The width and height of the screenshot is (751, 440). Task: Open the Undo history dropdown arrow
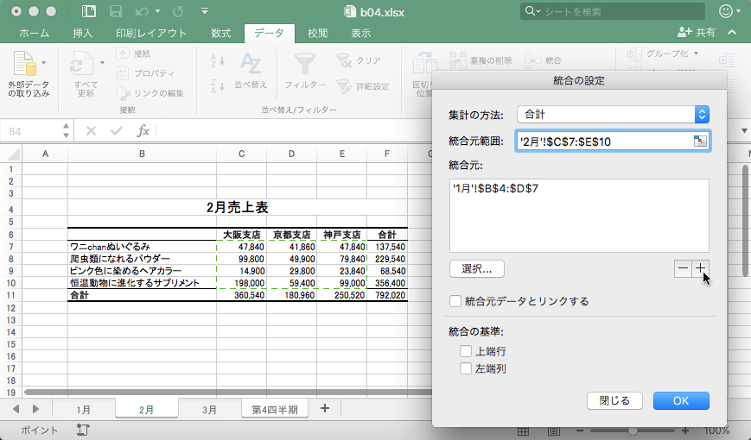pyautogui.click(x=157, y=11)
